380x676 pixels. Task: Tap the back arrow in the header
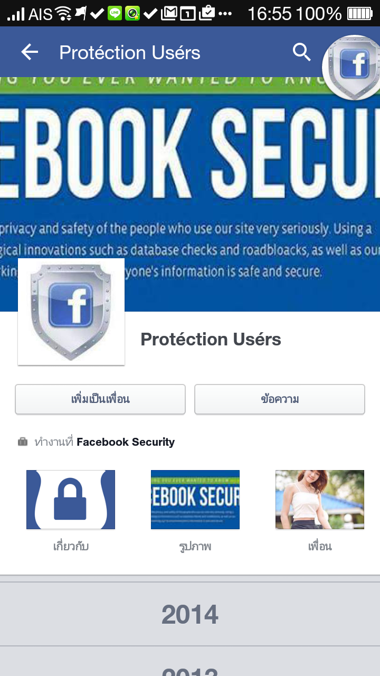coord(30,52)
